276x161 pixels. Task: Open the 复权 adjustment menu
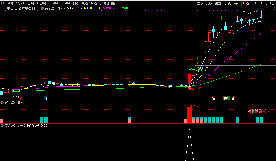click(x=209, y=3)
